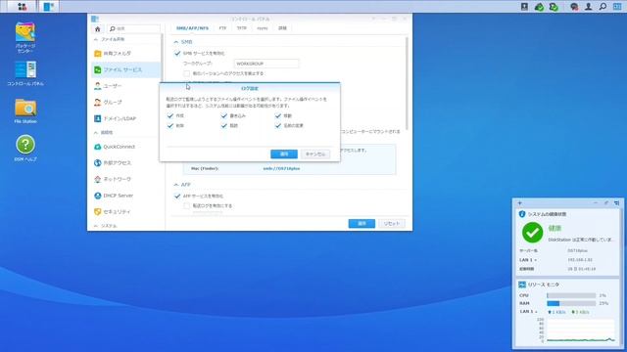Open the notifications chat bubble icon
Screen dimensions: 627x352
pyautogui.click(x=574, y=7)
